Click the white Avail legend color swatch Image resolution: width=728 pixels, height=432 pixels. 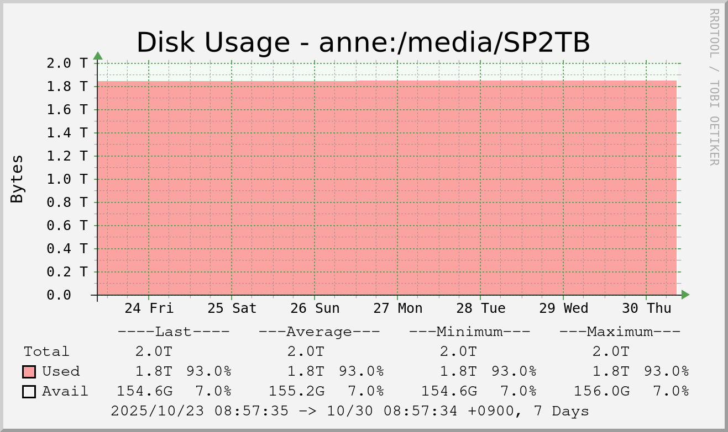tap(29, 391)
